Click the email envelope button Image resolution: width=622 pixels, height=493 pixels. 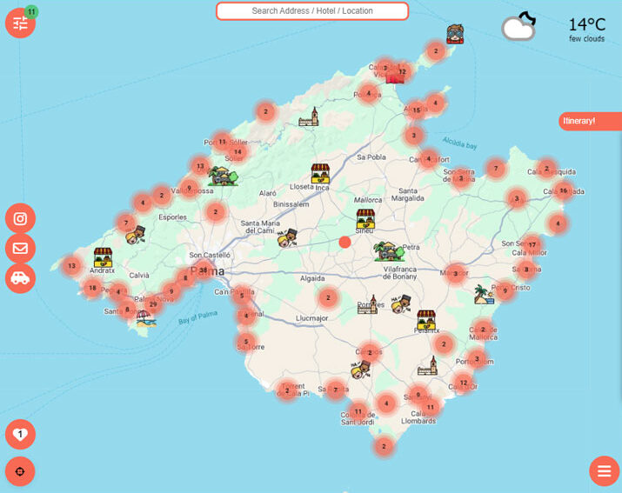[20, 249]
